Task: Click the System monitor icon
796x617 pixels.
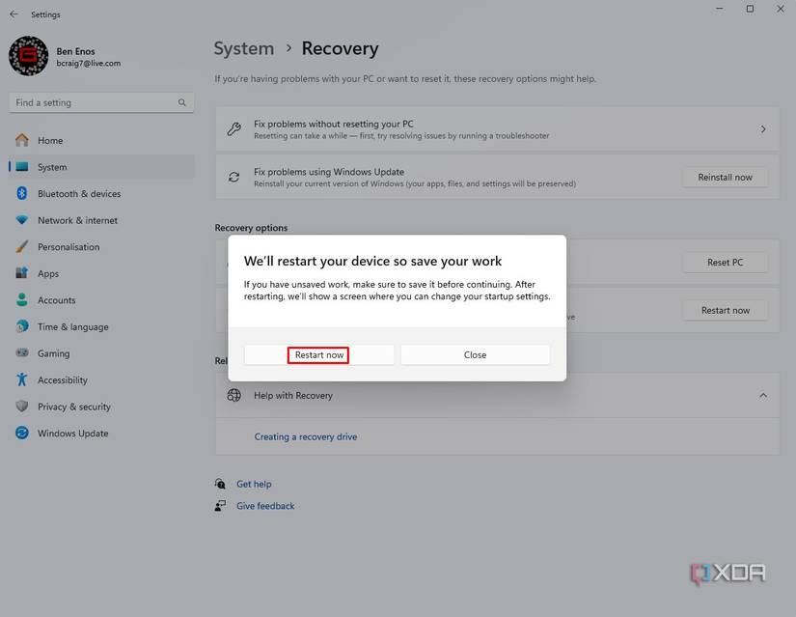Action: tap(22, 167)
